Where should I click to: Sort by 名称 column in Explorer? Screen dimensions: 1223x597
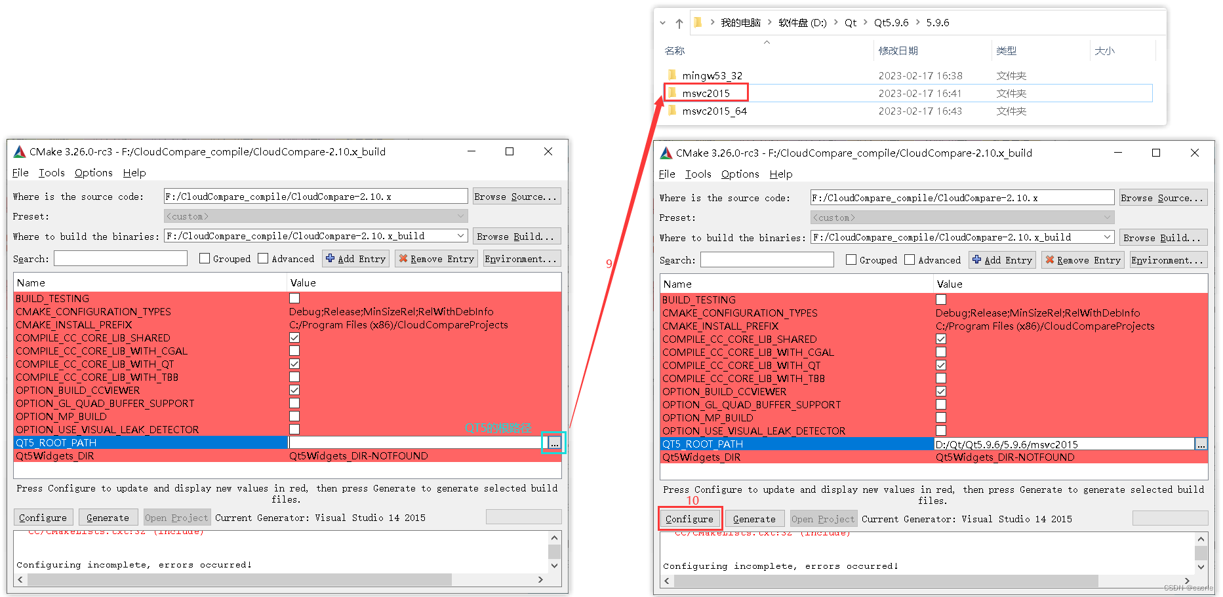pyautogui.click(x=675, y=51)
